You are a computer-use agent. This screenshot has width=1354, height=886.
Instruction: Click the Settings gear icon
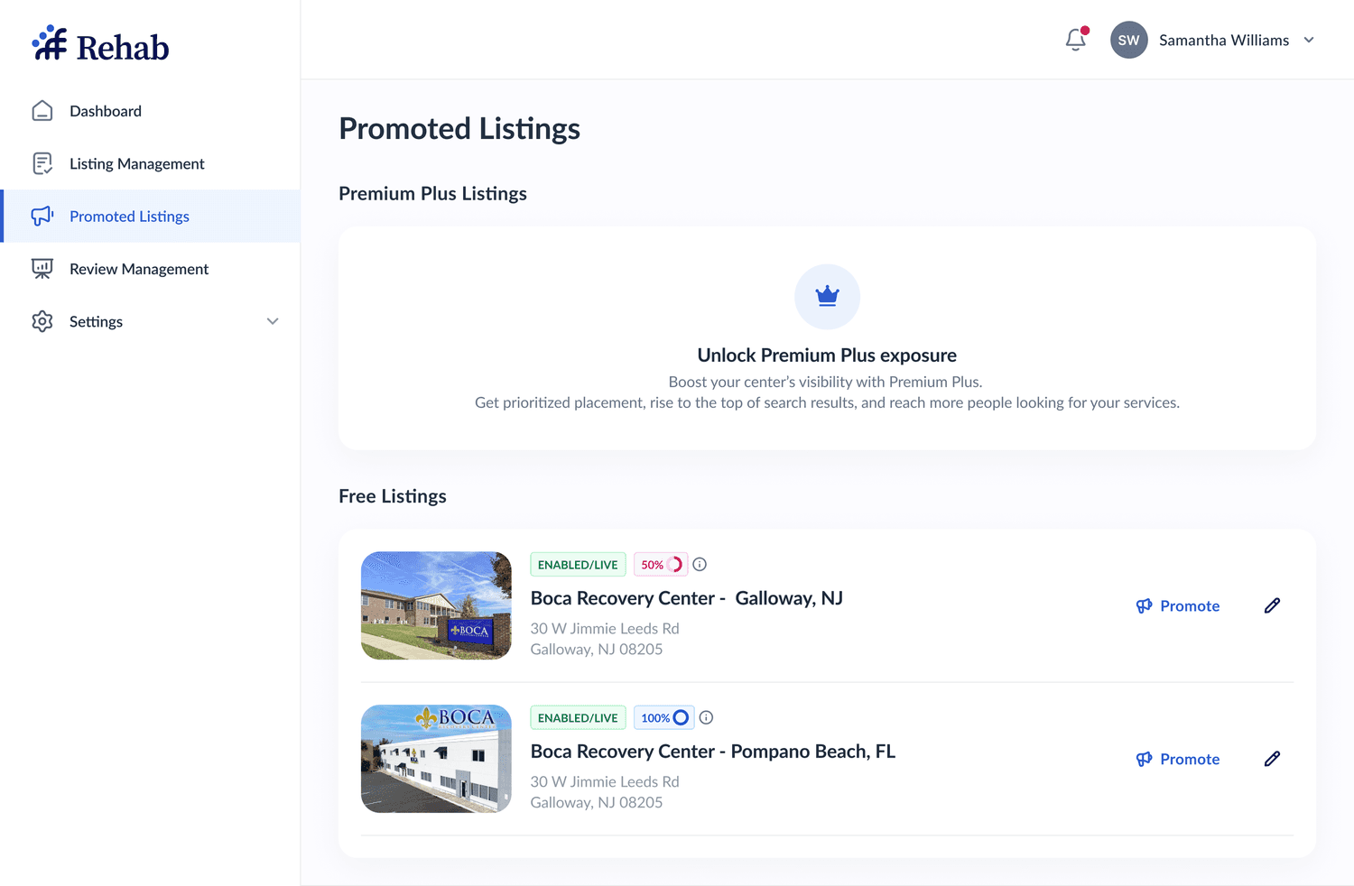point(42,321)
